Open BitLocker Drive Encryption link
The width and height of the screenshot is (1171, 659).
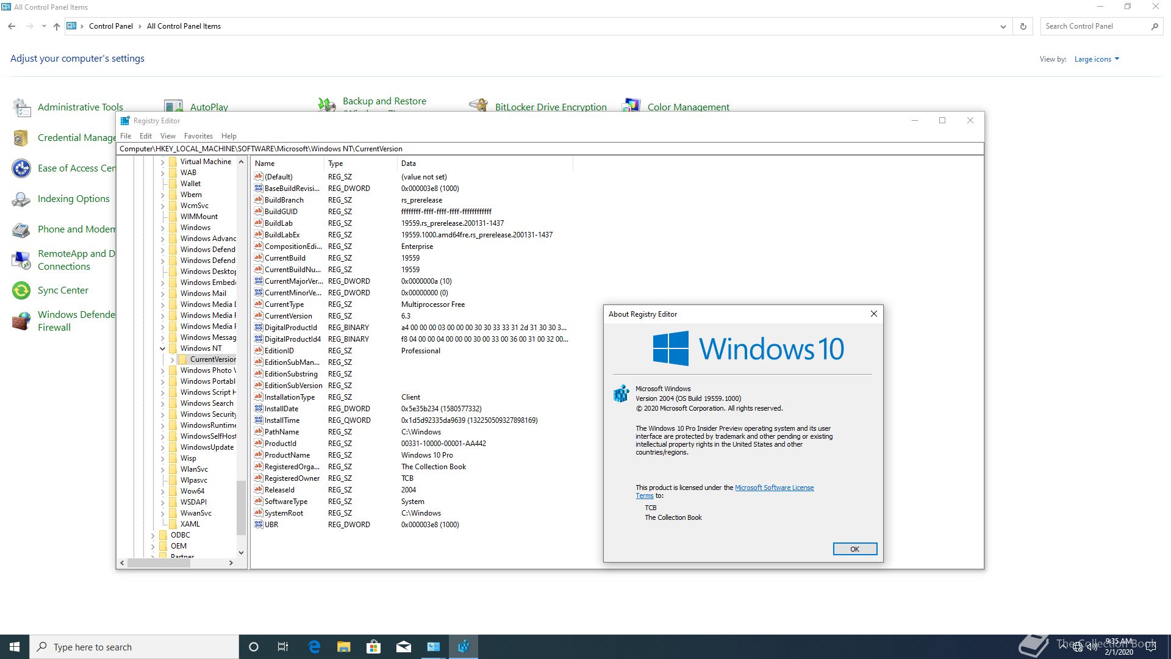551,107
